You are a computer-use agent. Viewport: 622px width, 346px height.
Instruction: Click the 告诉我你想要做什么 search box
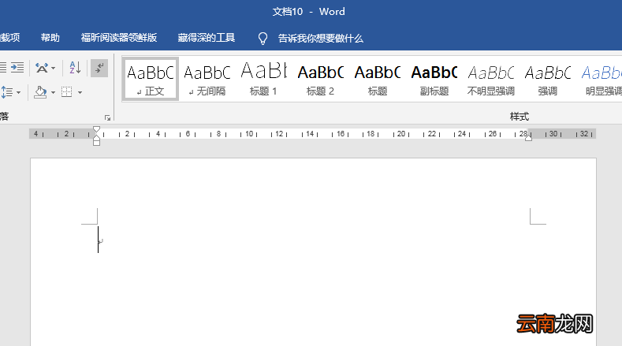[x=321, y=39]
